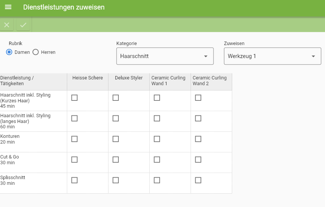Open the hamburger navigation menu
325x207 pixels.
pos(8,7)
